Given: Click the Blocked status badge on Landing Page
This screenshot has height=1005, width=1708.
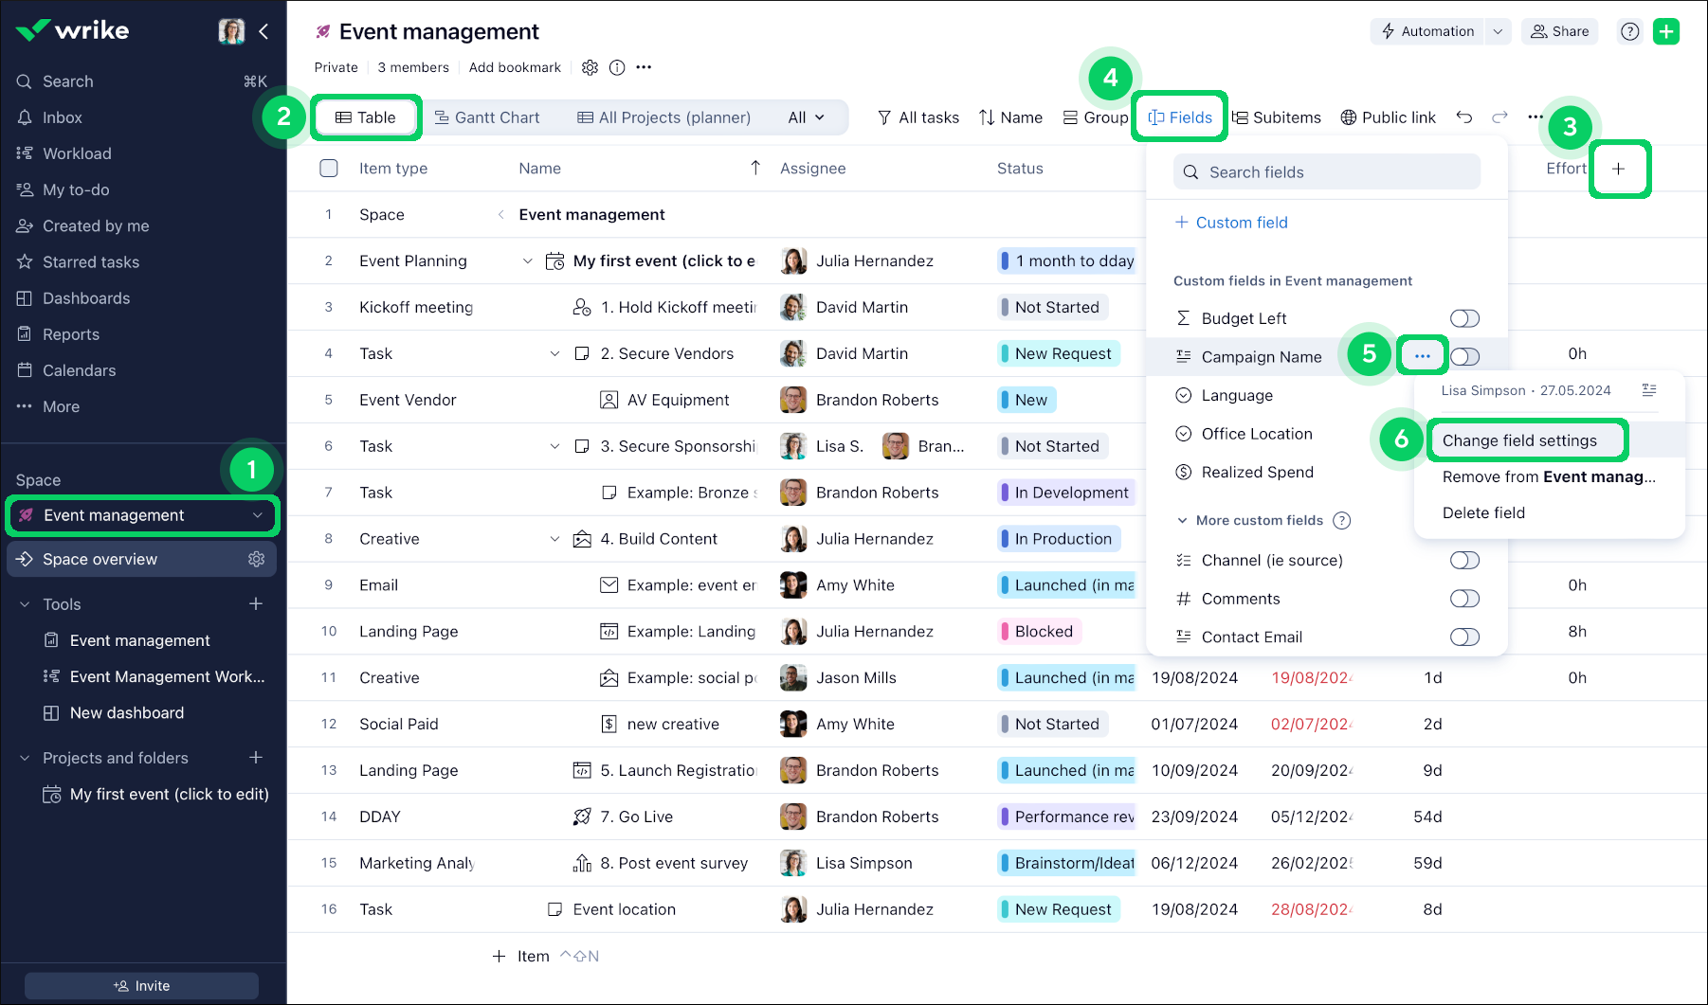Looking at the screenshot, I should tap(1038, 631).
